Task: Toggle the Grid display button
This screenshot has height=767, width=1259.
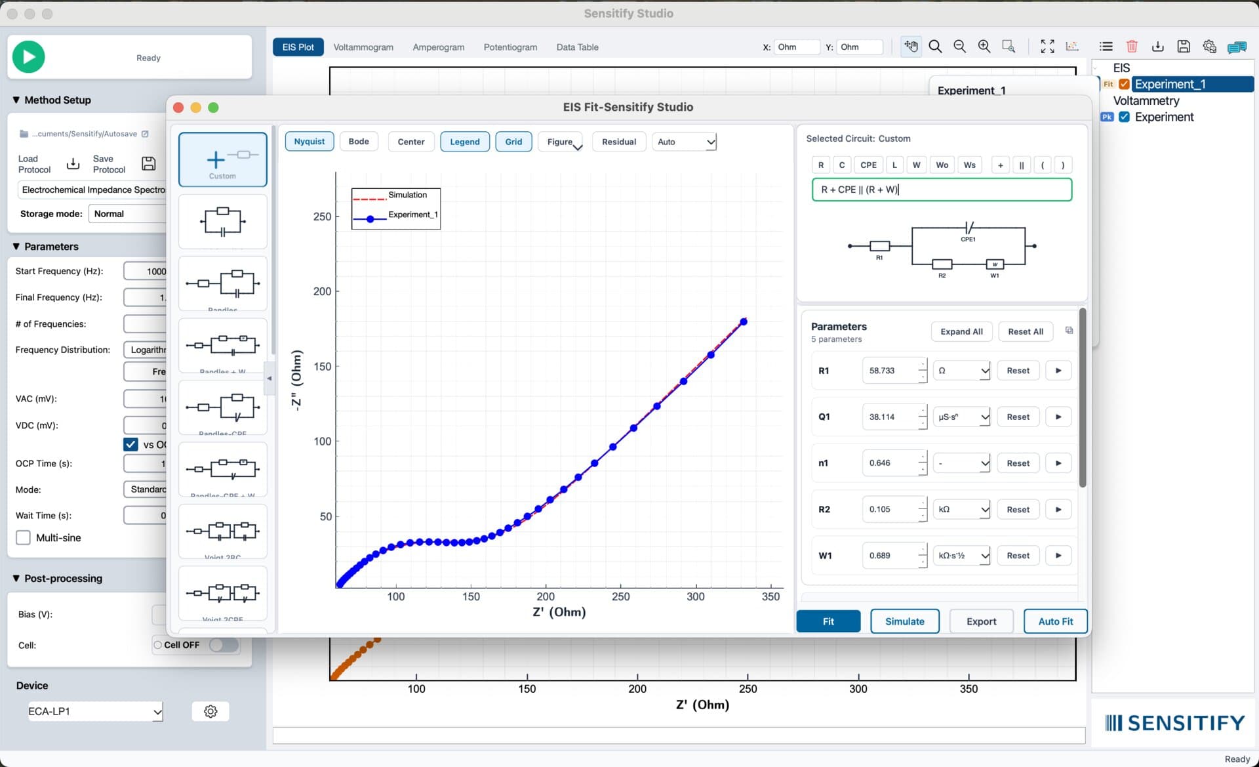Action: [513, 142]
